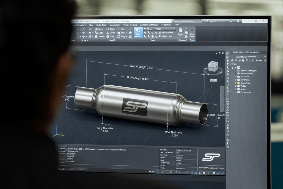Click the Cut scissors icon in Clipboard

[186, 29]
